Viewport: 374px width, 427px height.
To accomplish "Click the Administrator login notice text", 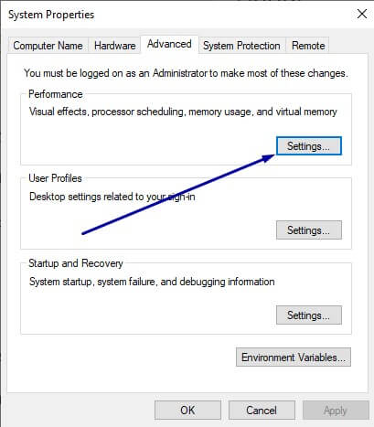I will pyautogui.click(x=186, y=73).
